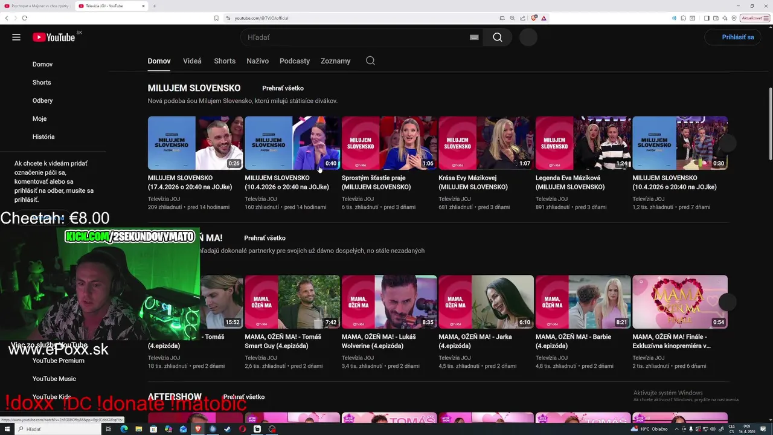This screenshot has height=435, width=773.
Task: Switch to the Podcasty channel tab
Action: 295,61
